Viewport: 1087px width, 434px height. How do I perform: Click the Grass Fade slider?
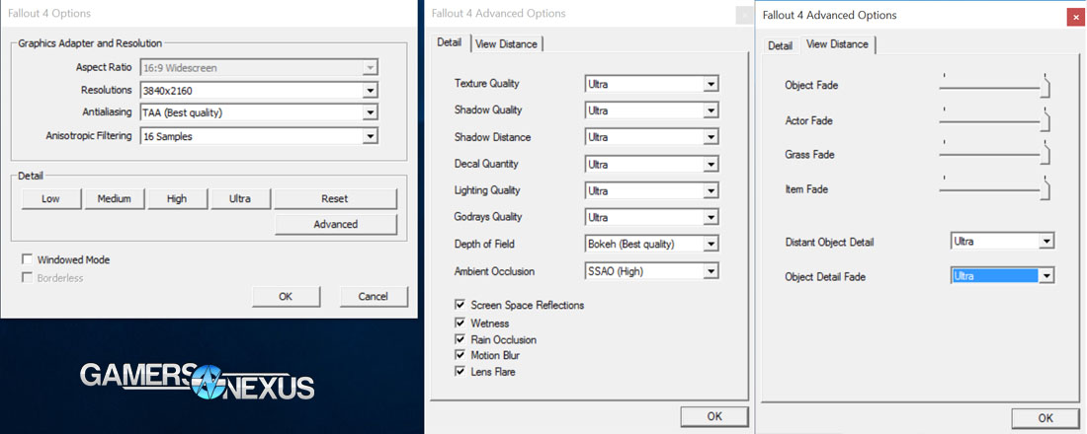click(995, 154)
